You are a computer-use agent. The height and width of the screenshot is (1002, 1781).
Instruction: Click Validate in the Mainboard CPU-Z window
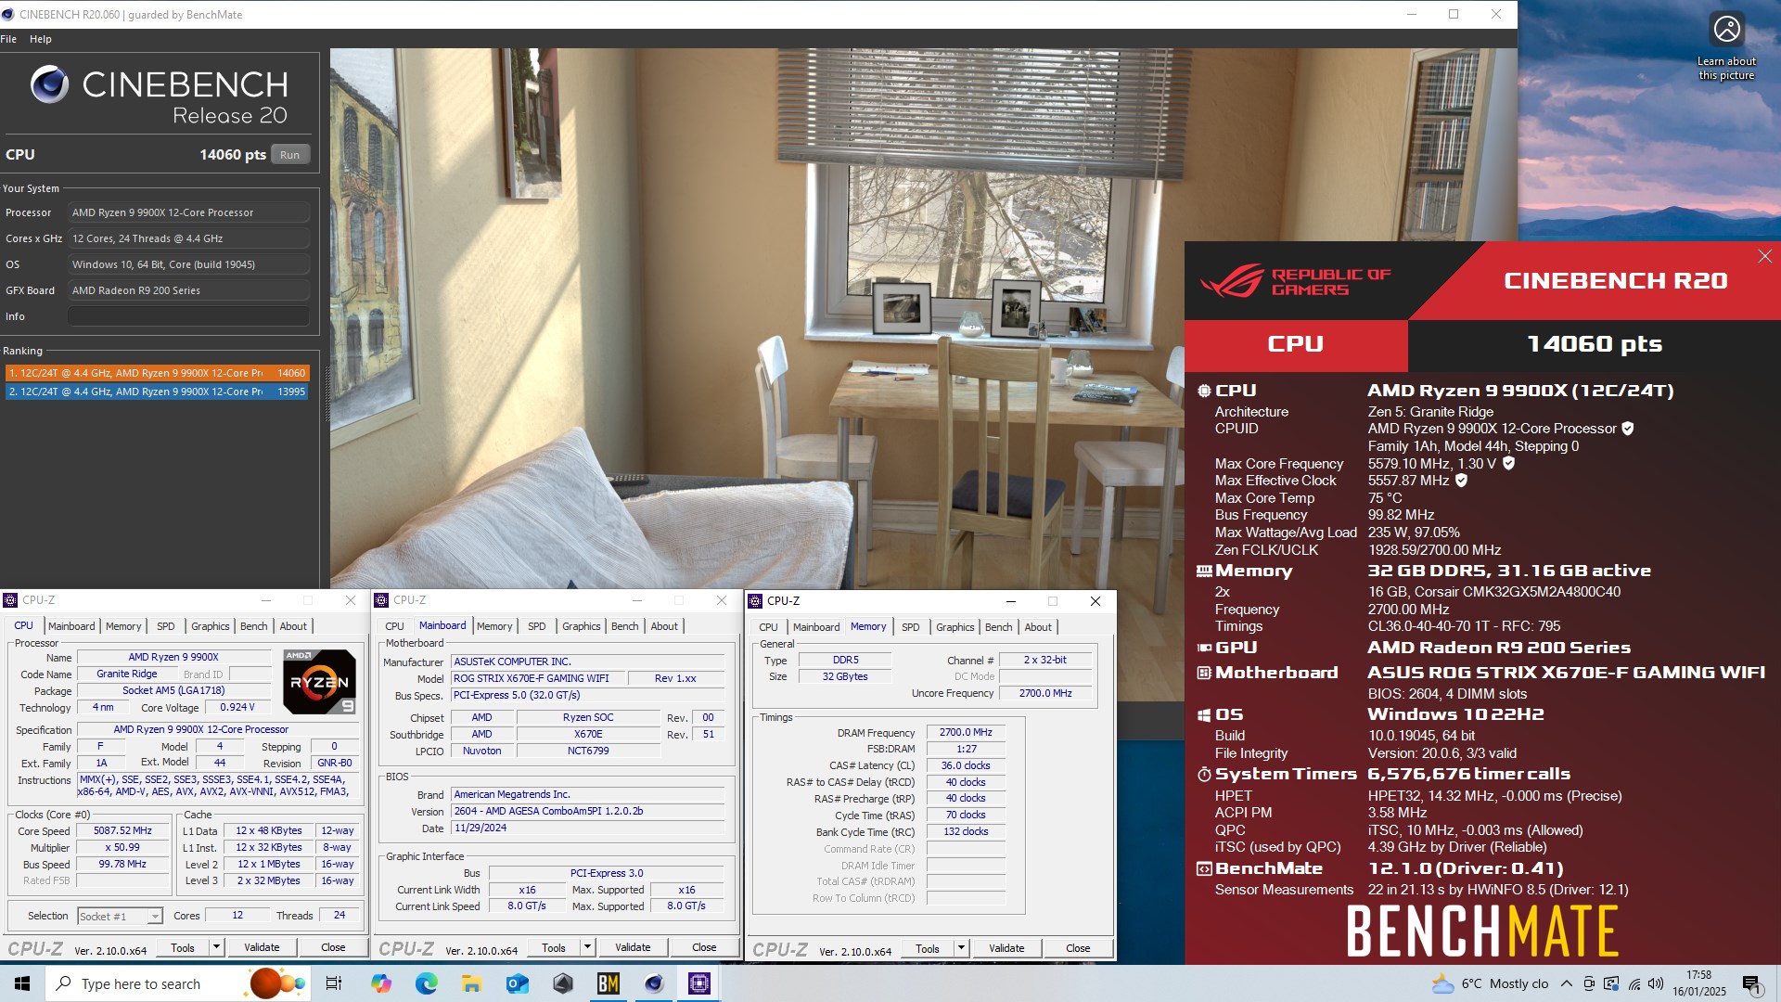point(633,947)
